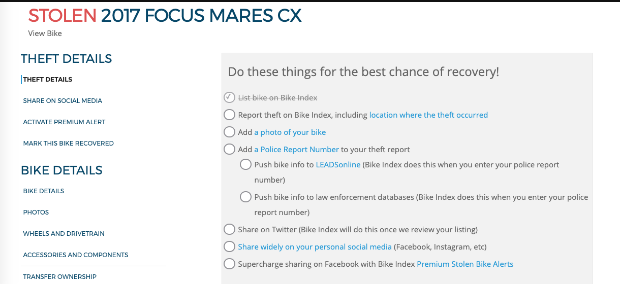Choose 'Mark This Bike Recovered' in sidebar
Image resolution: width=620 pixels, height=284 pixels.
click(x=68, y=144)
